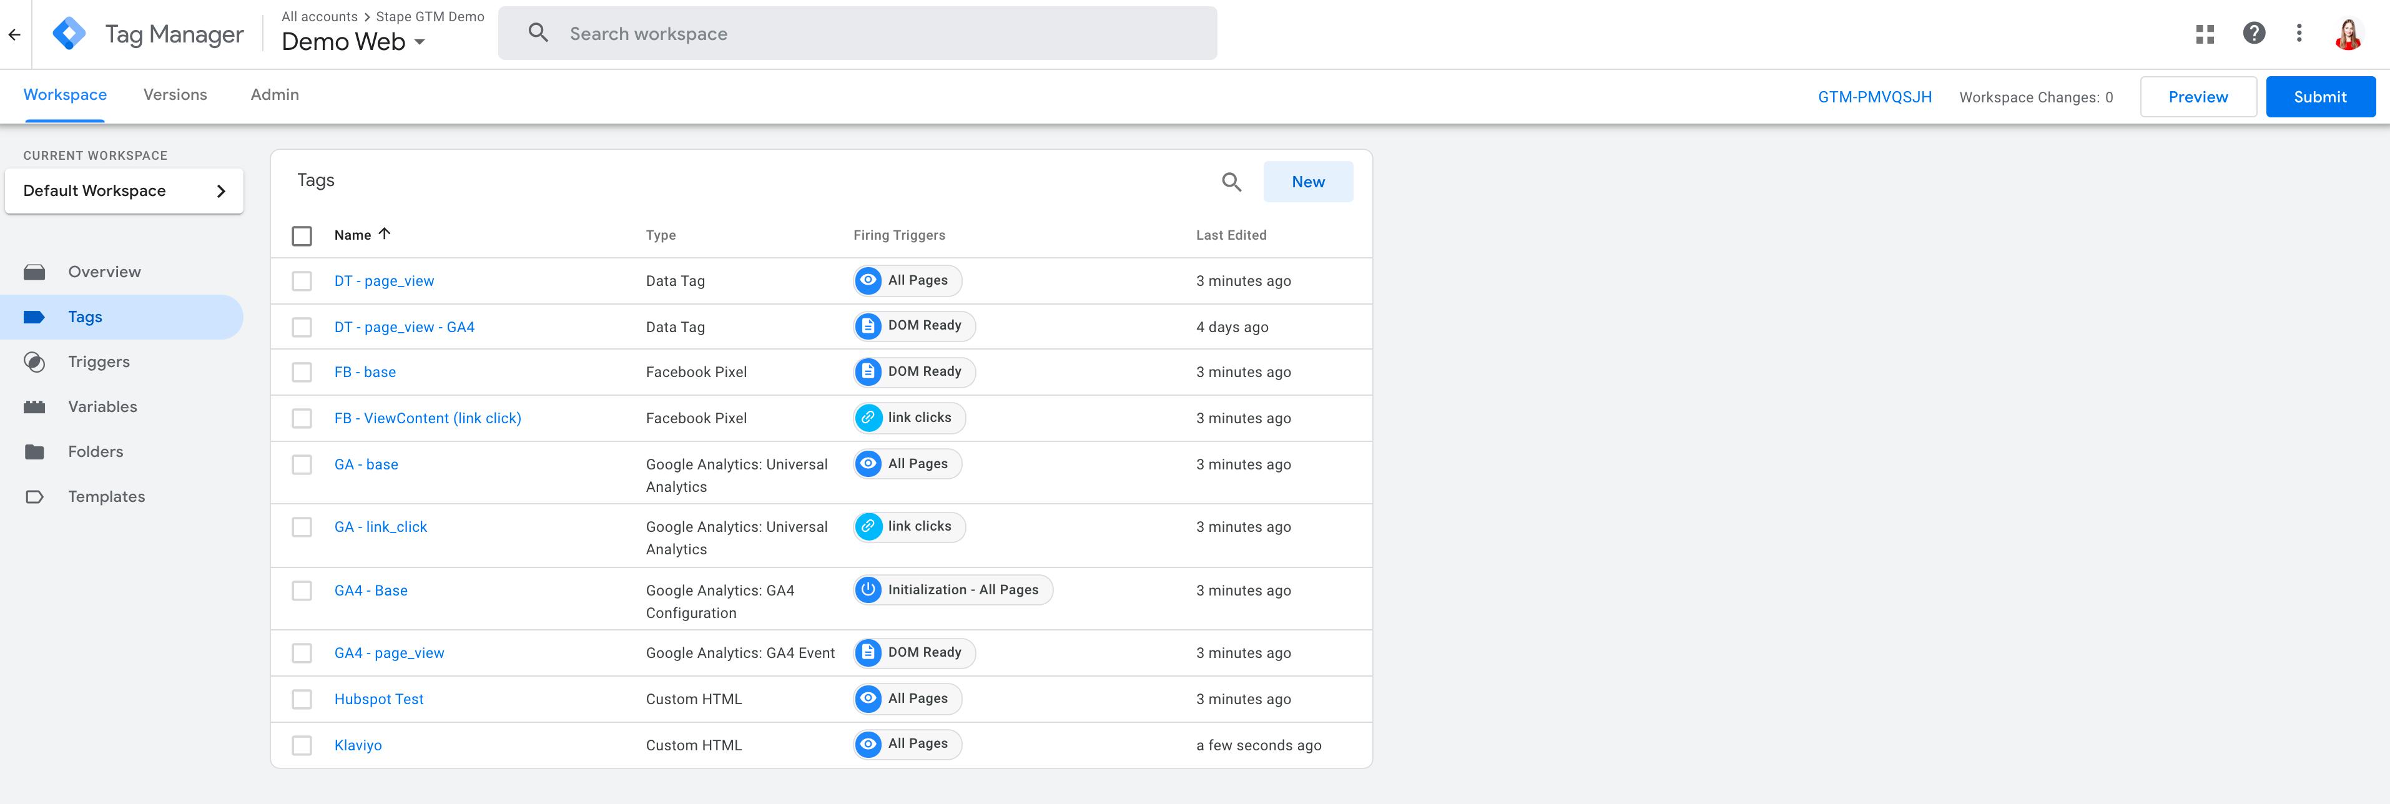Screen dimensions: 2390x804
Task: Click the Submit button
Action: coord(2321,97)
